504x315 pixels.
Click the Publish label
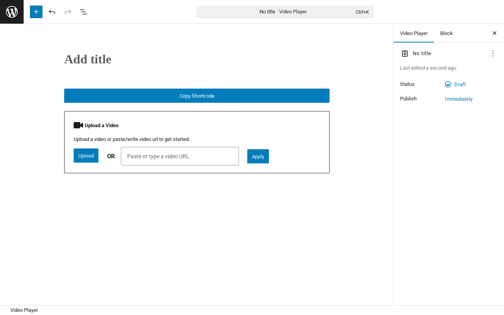tap(408, 99)
